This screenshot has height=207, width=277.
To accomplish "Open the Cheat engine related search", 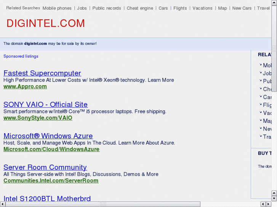I will 140,8.
